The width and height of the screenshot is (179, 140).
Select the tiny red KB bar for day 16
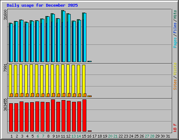(89, 131)
